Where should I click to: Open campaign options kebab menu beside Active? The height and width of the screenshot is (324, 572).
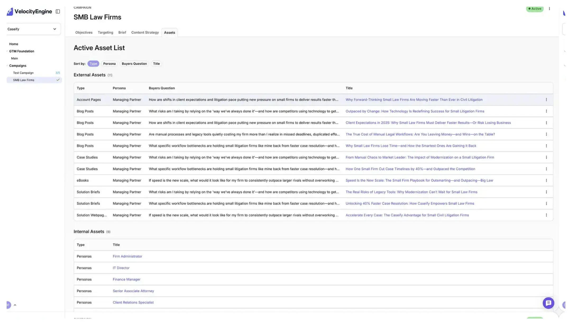pyautogui.click(x=549, y=9)
